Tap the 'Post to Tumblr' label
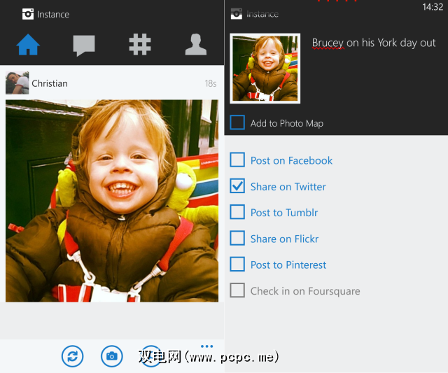The height and width of the screenshot is (373, 448). click(284, 213)
